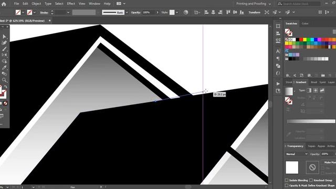This screenshot has width=336, height=189.
Task: Click the arrange documents icon
Action: click(119, 4)
